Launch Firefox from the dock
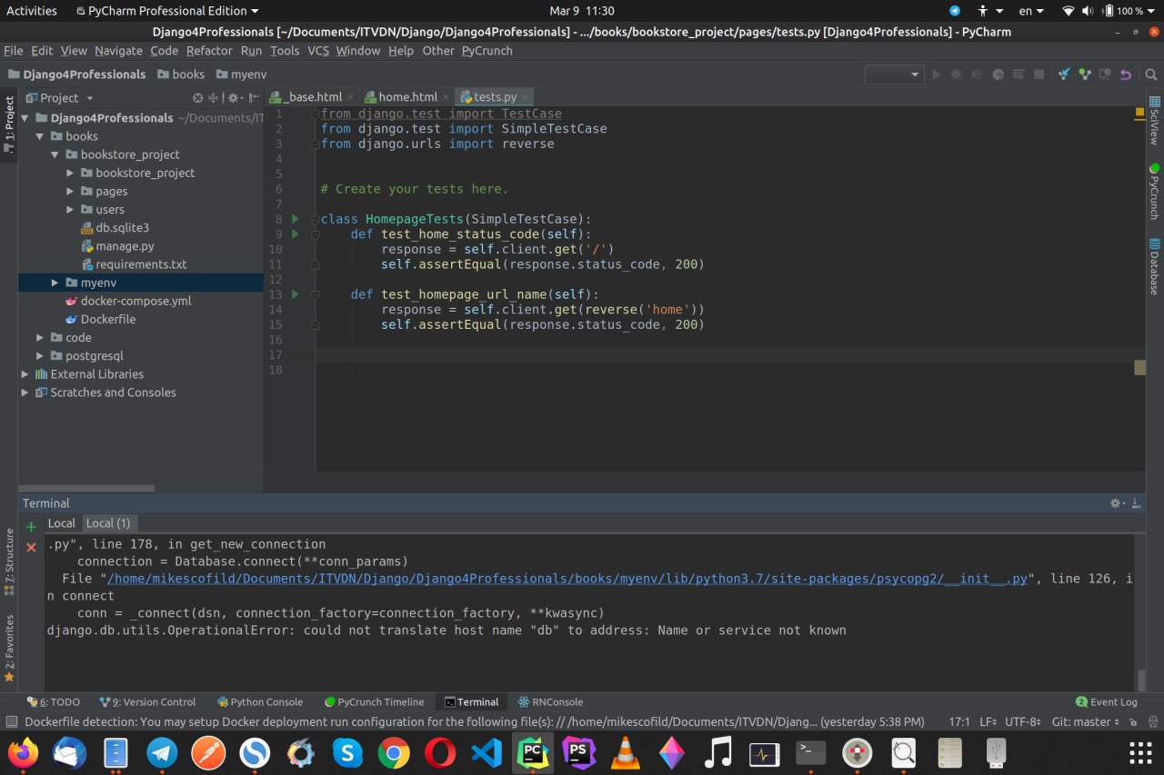The width and height of the screenshot is (1164, 775). coord(24,752)
